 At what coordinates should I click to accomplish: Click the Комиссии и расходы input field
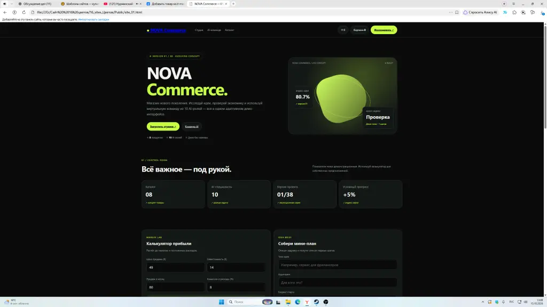[236, 287]
